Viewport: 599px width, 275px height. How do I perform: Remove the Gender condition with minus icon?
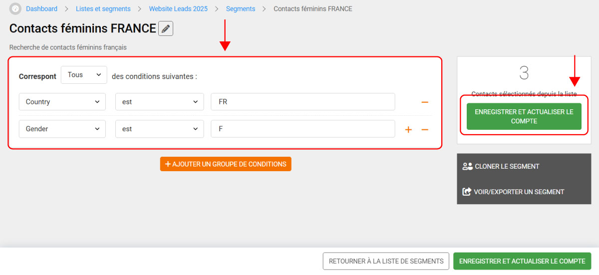425,130
